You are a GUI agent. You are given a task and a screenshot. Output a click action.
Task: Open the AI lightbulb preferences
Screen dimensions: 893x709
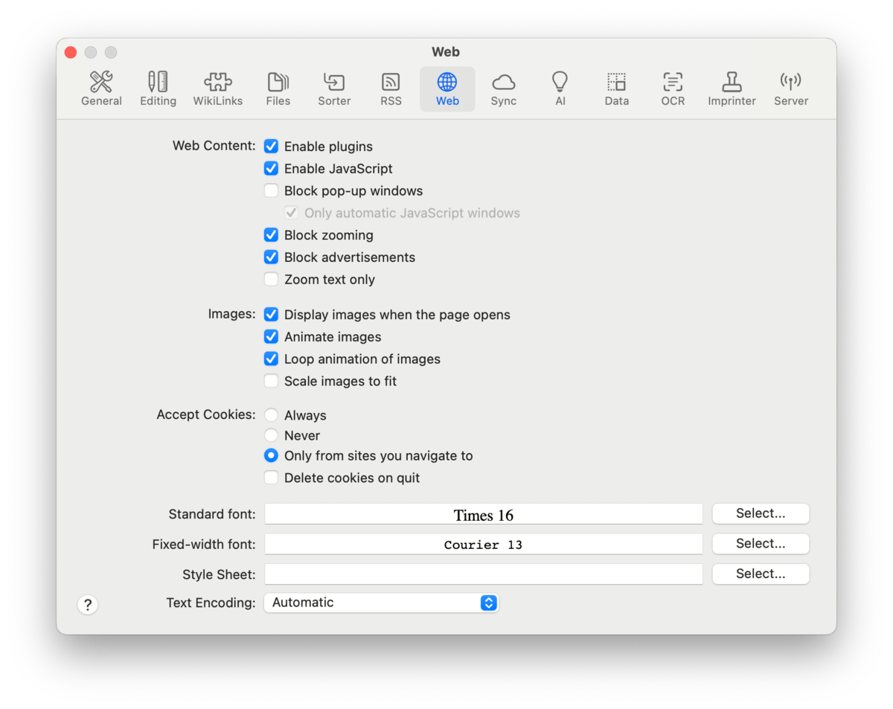point(560,89)
